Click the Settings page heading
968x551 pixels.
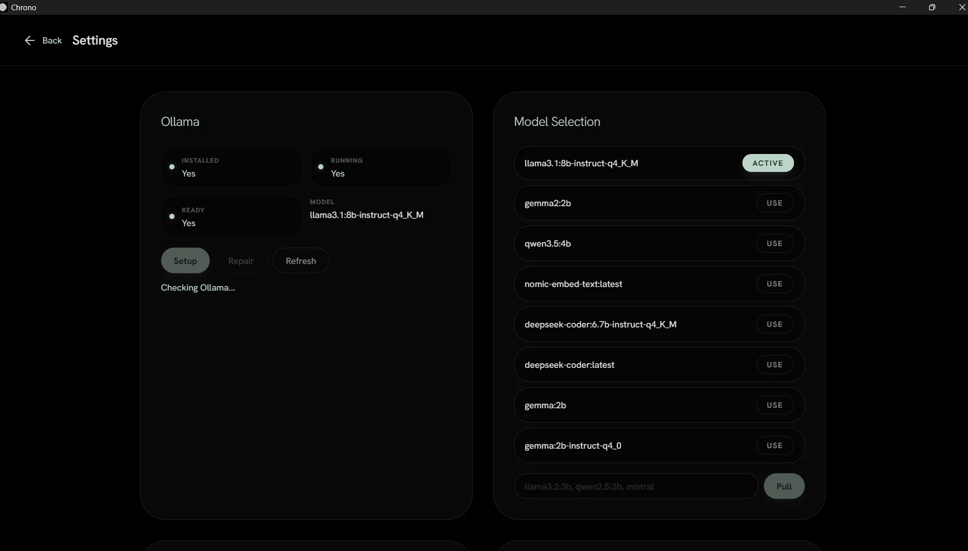pyautogui.click(x=95, y=40)
